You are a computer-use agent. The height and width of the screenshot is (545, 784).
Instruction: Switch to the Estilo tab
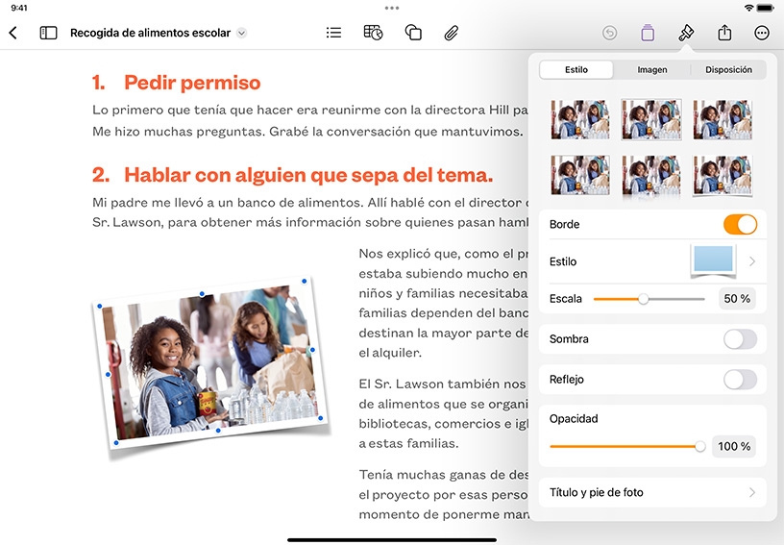point(576,70)
